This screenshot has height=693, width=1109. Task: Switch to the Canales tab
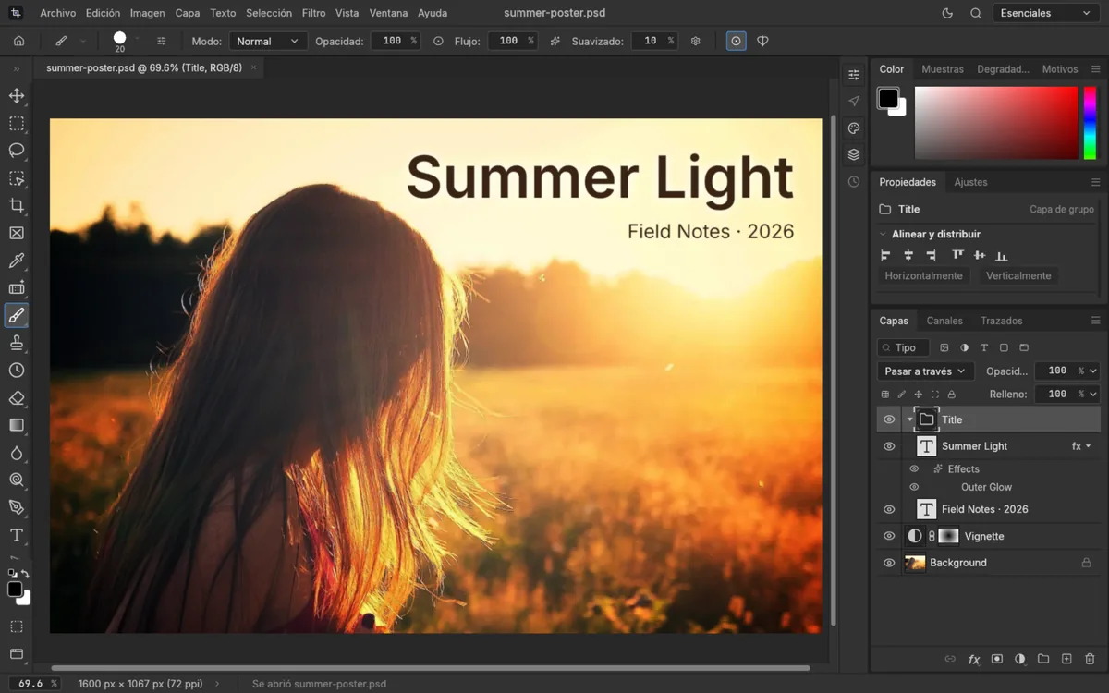pyautogui.click(x=944, y=321)
